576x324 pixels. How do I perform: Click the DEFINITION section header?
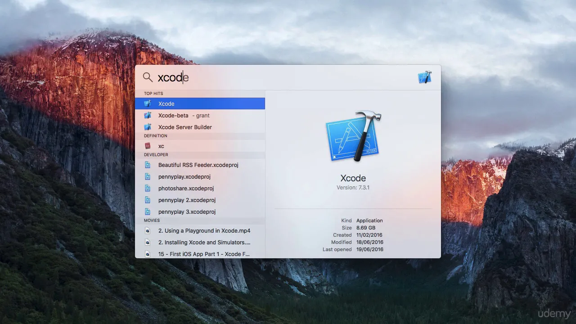(156, 136)
